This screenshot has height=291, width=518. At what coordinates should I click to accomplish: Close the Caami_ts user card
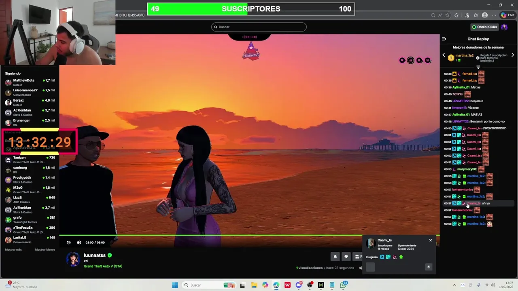(431, 240)
